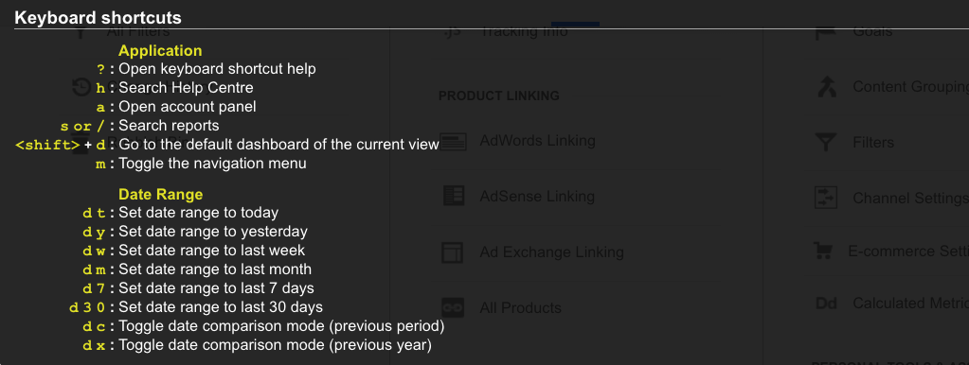Click the Goals flag icon
The image size is (969, 365).
(x=826, y=31)
